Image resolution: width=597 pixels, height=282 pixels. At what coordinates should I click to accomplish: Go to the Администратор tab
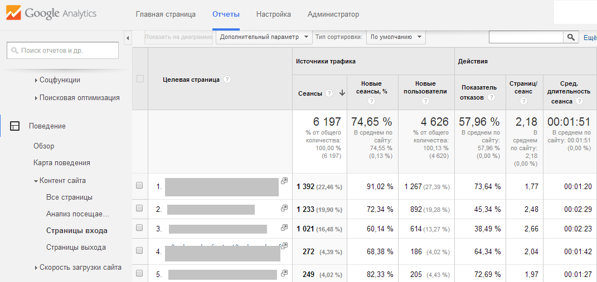(x=333, y=14)
